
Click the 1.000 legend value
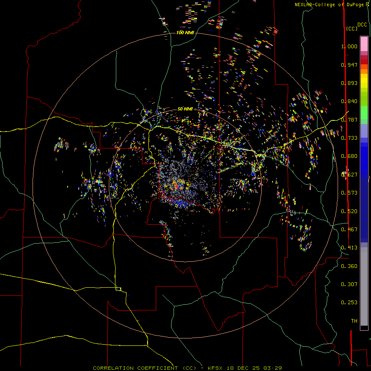[349, 46]
